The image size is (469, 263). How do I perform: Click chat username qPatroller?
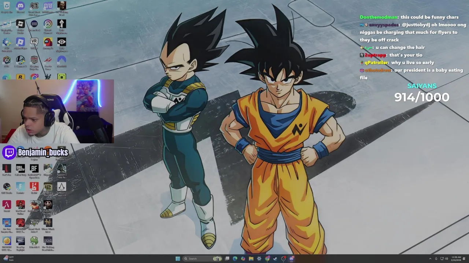coord(376,62)
